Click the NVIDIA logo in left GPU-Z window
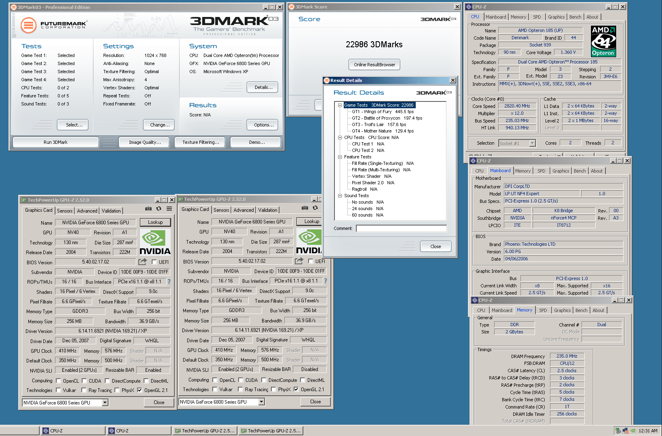The image size is (662, 436). (x=155, y=242)
